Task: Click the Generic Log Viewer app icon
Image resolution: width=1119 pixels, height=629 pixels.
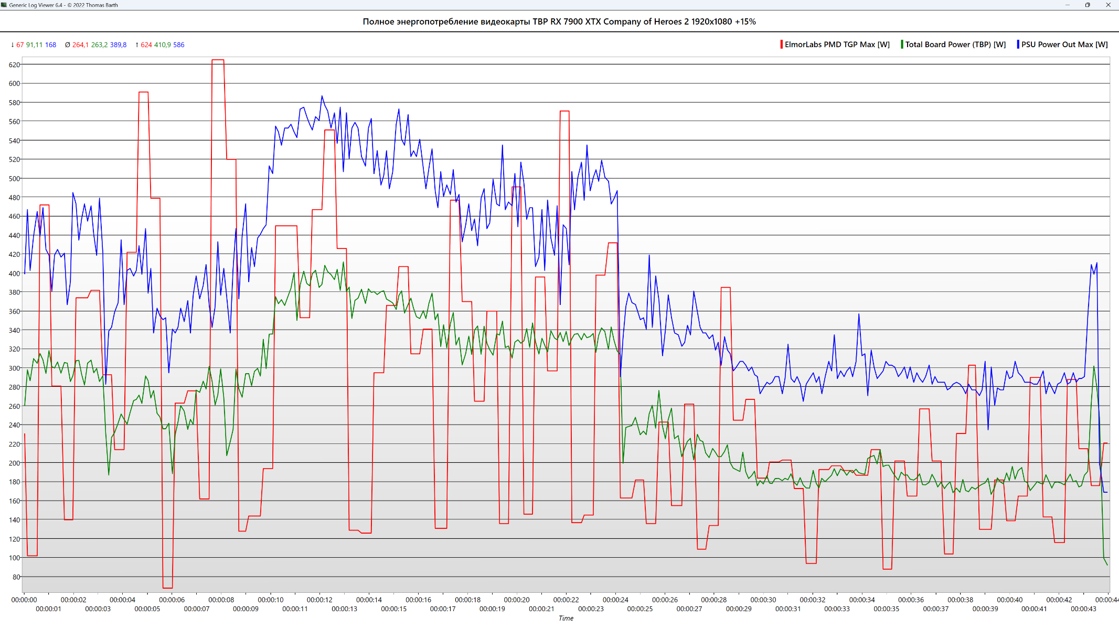Action: tap(4, 5)
